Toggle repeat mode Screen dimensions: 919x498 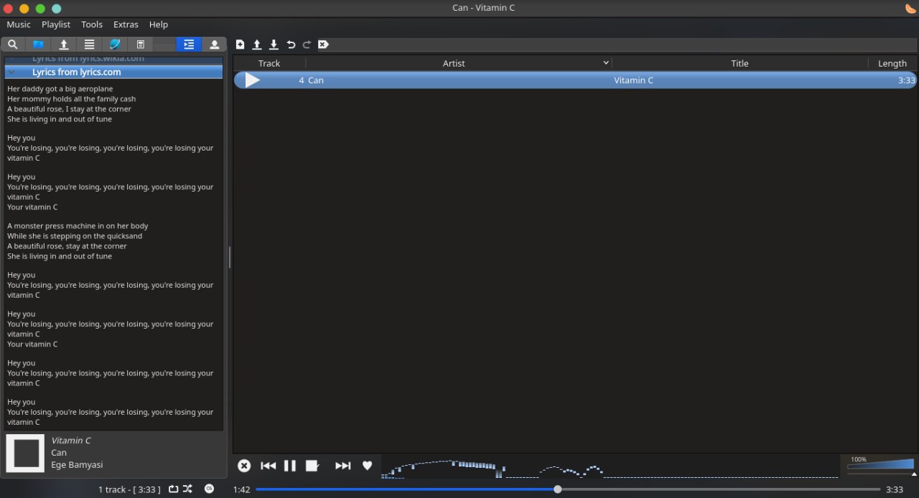pyautogui.click(x=174, y=489)
